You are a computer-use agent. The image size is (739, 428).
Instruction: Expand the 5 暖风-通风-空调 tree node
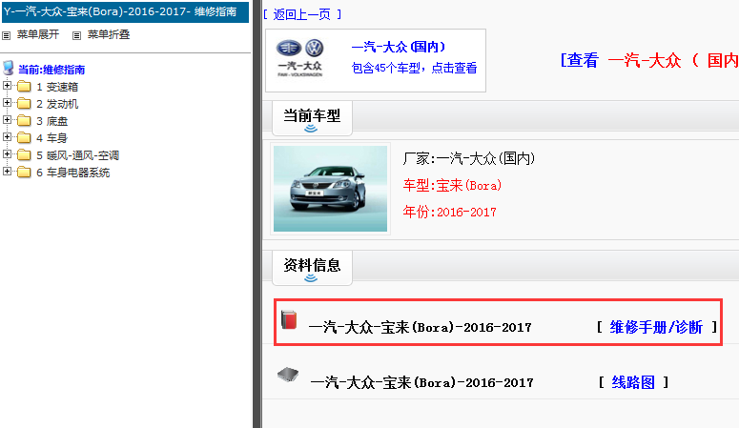[x=7, y=154]
